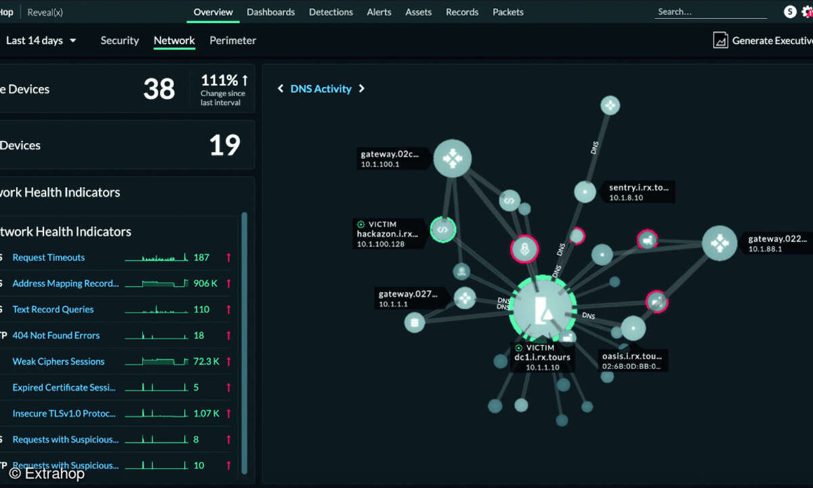Image resolution: width=813 pixels, height=488 pixels.
Task: Click the 1.07 K value
Action: [207, 413]
